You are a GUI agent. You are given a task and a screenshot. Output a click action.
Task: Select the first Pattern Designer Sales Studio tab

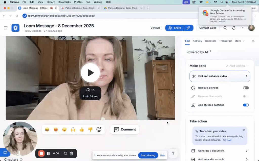coord(80,8)
